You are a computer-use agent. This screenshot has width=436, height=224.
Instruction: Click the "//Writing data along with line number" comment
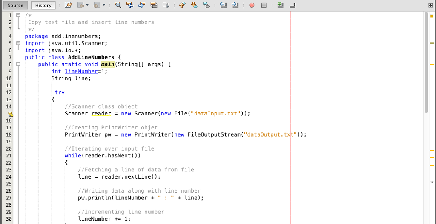pyautogui.click(x=139, y=191)
